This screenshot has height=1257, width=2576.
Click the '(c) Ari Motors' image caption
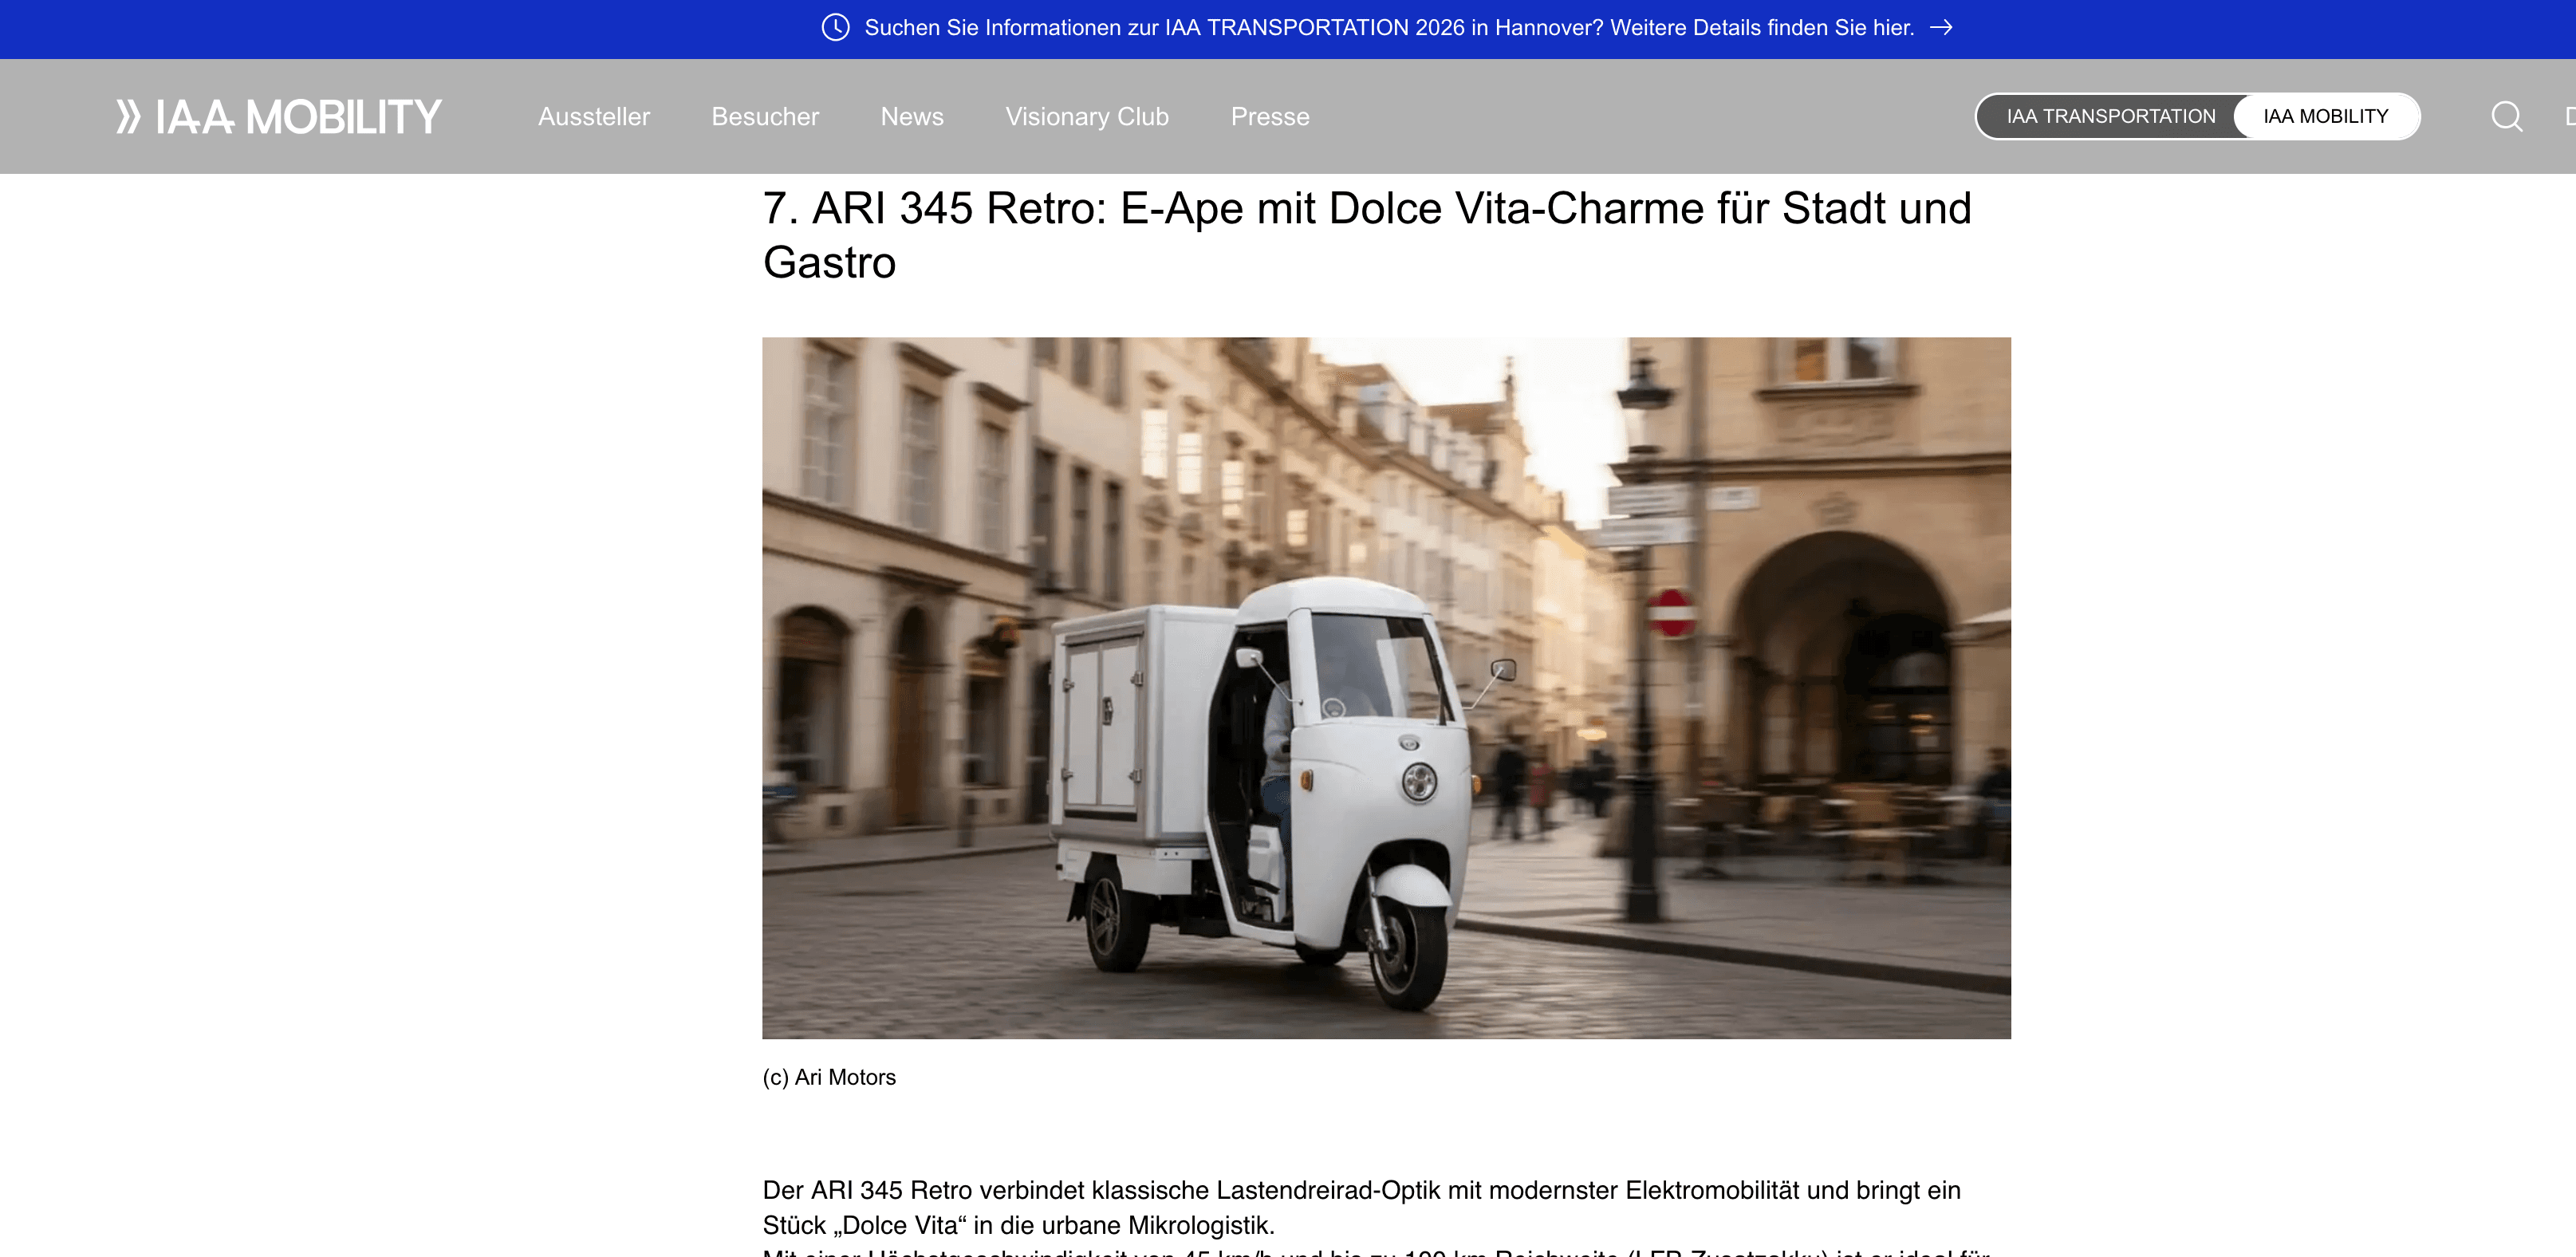click(829, 1077)
